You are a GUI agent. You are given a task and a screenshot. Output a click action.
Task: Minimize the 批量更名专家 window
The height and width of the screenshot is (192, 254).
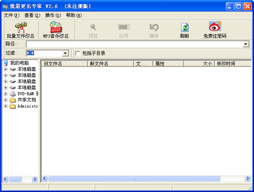[230, 6]
